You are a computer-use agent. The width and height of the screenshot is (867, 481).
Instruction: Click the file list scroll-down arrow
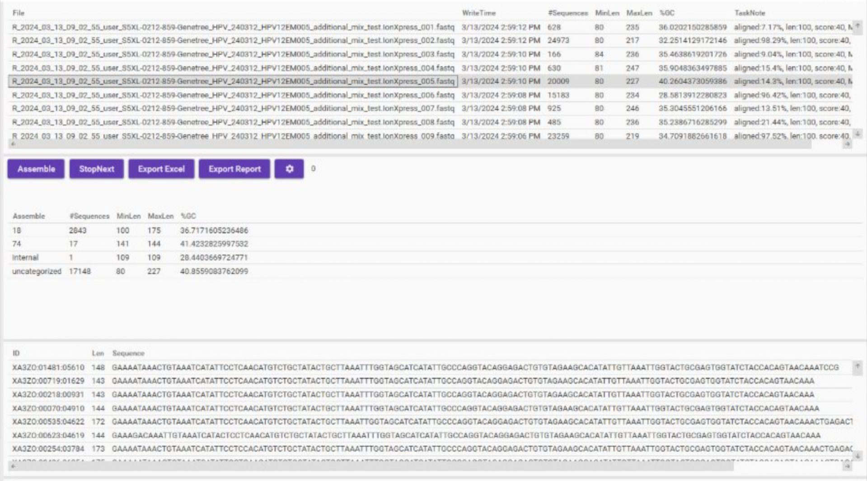[x=858, y=134]
